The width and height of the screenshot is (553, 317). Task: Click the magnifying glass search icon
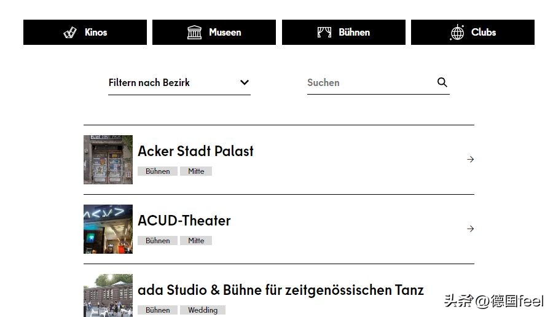click(442, 82)
